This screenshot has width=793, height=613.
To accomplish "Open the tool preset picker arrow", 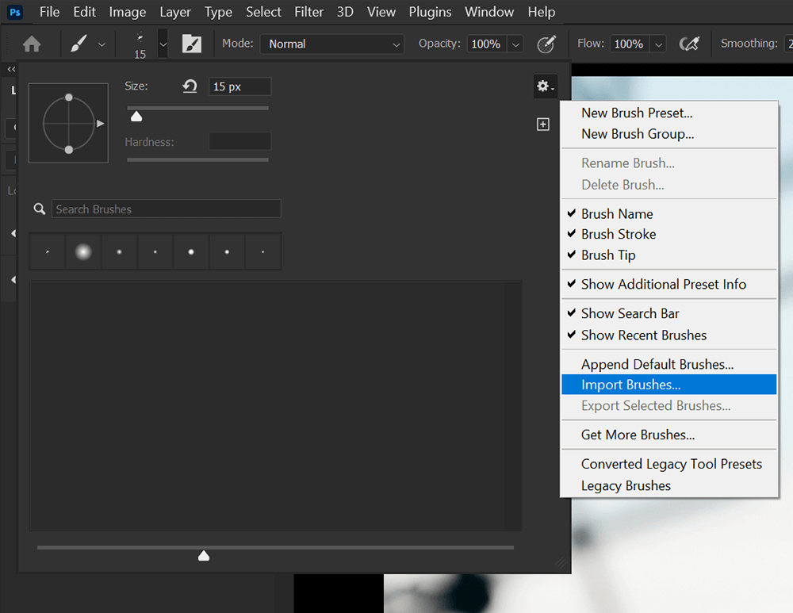I will coord(102,44).
